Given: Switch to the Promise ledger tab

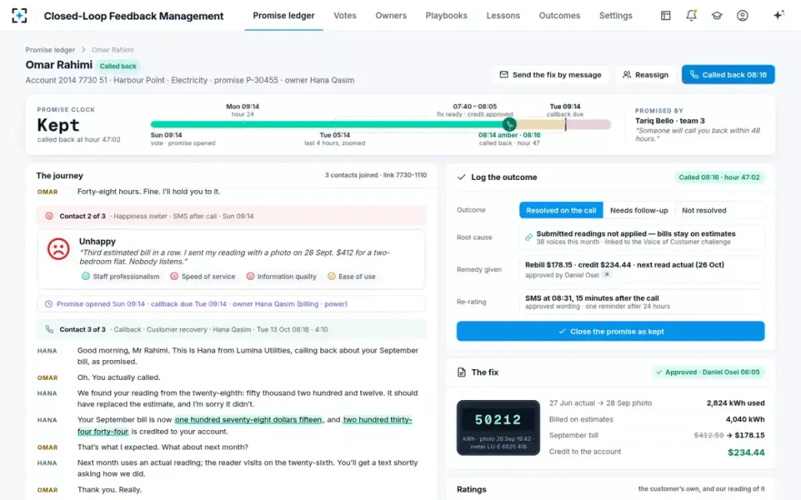Looking at the screenshot, I should click(x=284, y=15).
